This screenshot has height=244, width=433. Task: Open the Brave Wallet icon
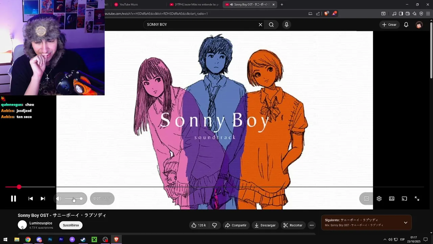(x=408, y=14)
